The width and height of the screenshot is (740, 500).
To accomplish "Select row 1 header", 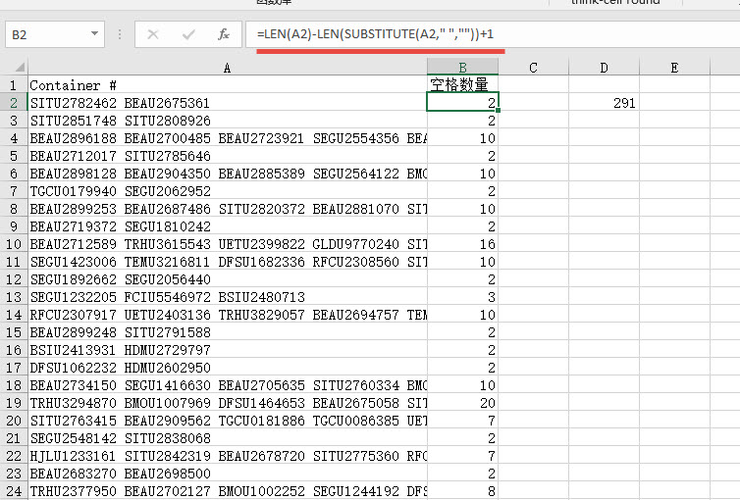I will [14, 85].
